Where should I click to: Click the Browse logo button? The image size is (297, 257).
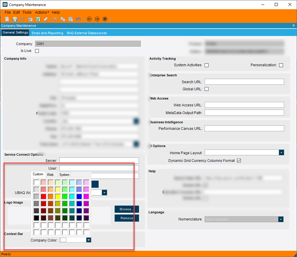[x=126, y=209]
